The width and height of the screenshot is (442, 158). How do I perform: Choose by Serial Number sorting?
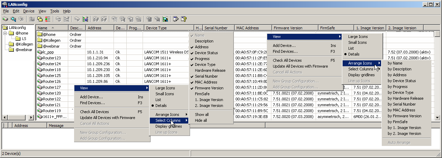[402, 104]
